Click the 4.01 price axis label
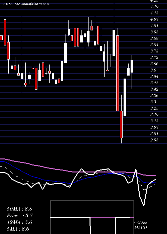167x234 pixels. [154, 26]
